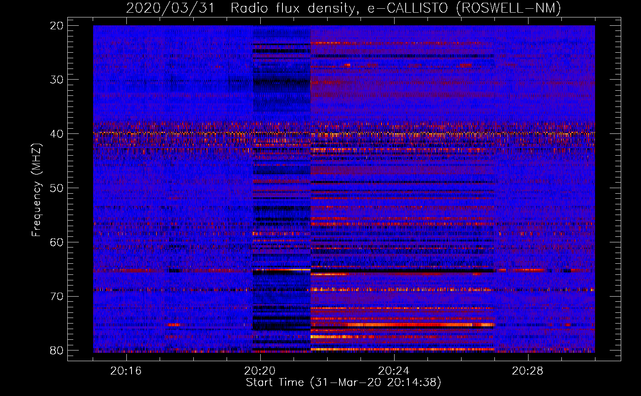Click the time tick label '20:24'
The width and height of the screenshot is (641, 396).
click(x=394, y=371)
